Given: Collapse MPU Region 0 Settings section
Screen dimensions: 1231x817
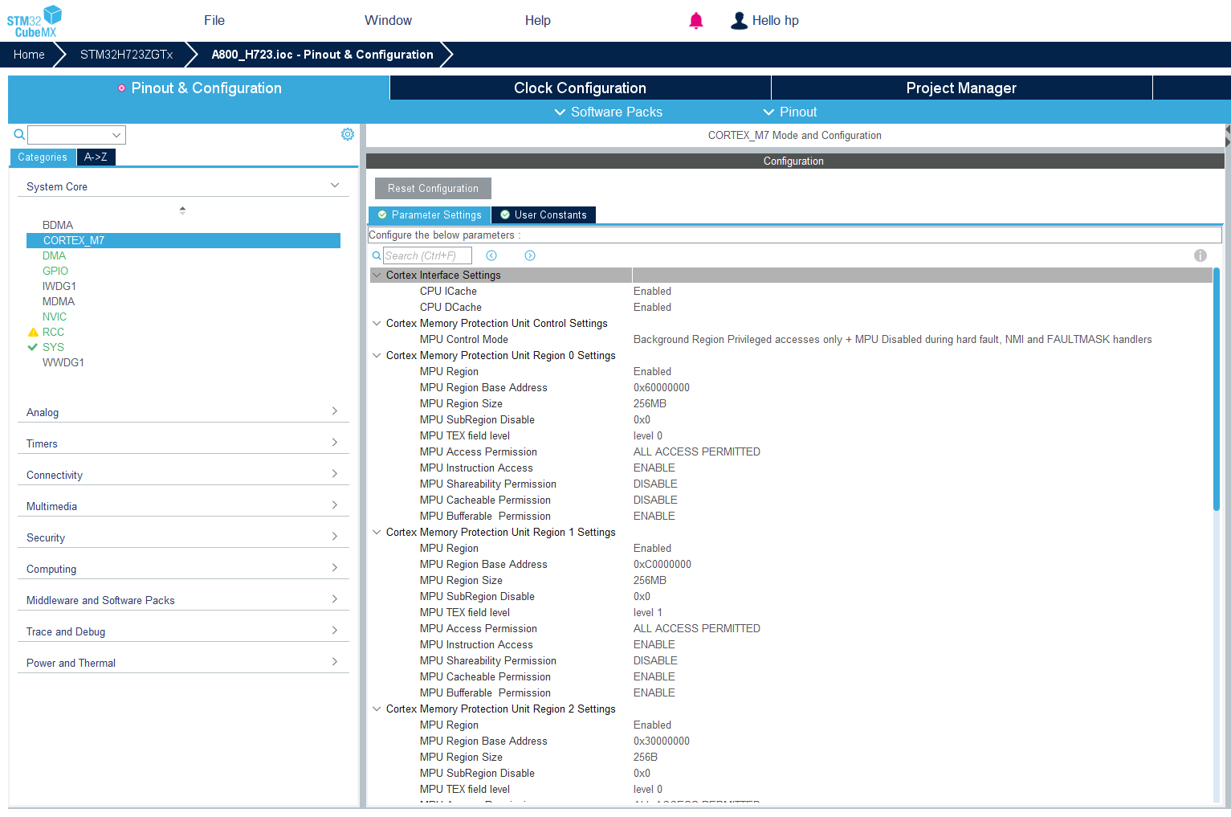Looking at the screenshot, I should pyautogui.click(x=377, y=355).
